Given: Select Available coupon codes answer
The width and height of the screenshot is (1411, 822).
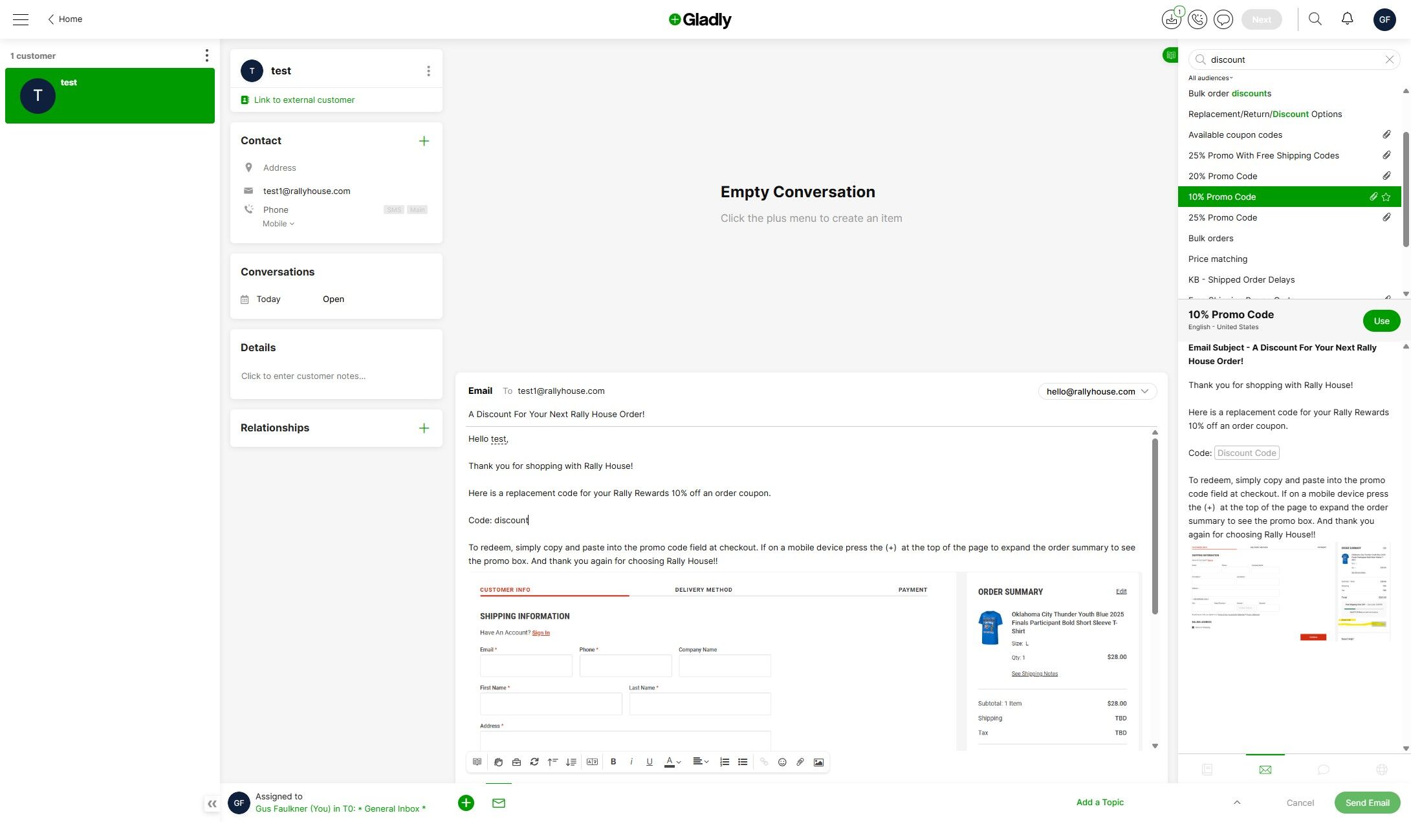Looking at the screenshot, I should (1289, 135).
